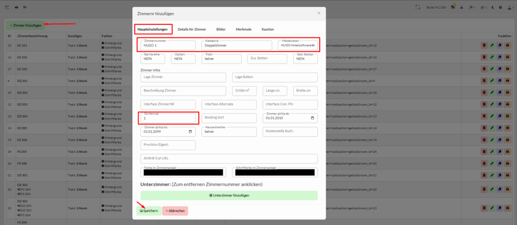
Task: Expand the Trakt dropdown showing keiner
Action: (x=221, y=59)
